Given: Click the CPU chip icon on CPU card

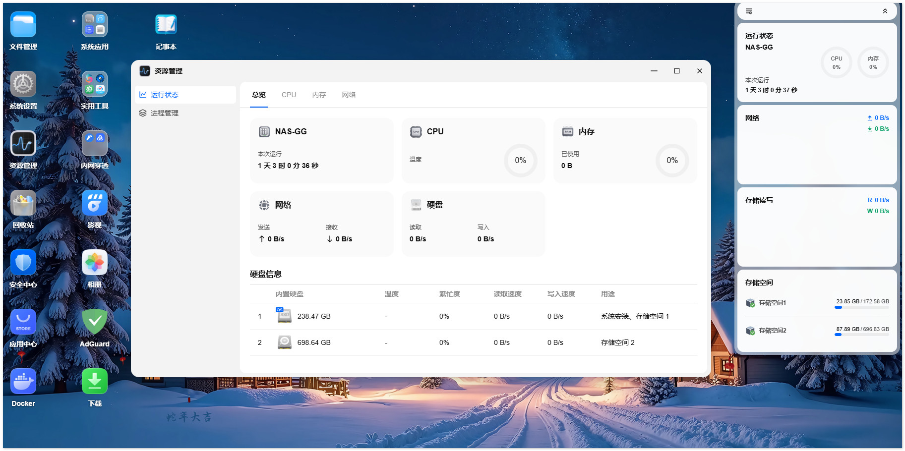Looking at the screenshot, I should pyautogui.click(x=416, y=132).
